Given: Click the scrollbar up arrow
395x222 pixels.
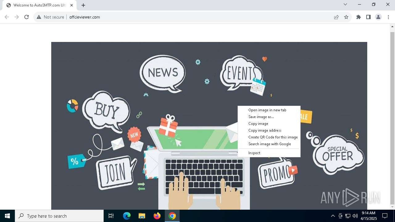Looking at the screenshot, I should pyautogui.click(x=392, y=27).
